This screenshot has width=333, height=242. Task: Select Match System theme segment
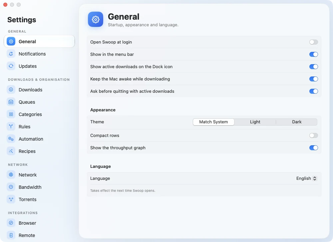tap(213, 122)
